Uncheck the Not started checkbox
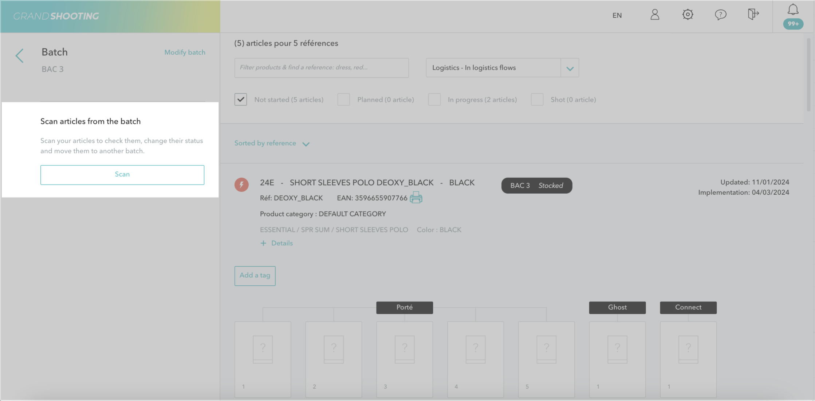This screenshot has width=815, height=401. pyautogui.click(x=241, y=99)
